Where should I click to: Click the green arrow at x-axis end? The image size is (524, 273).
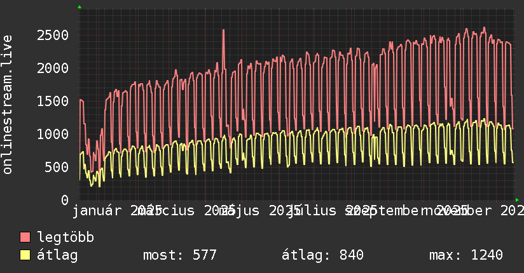click(517, 200)
